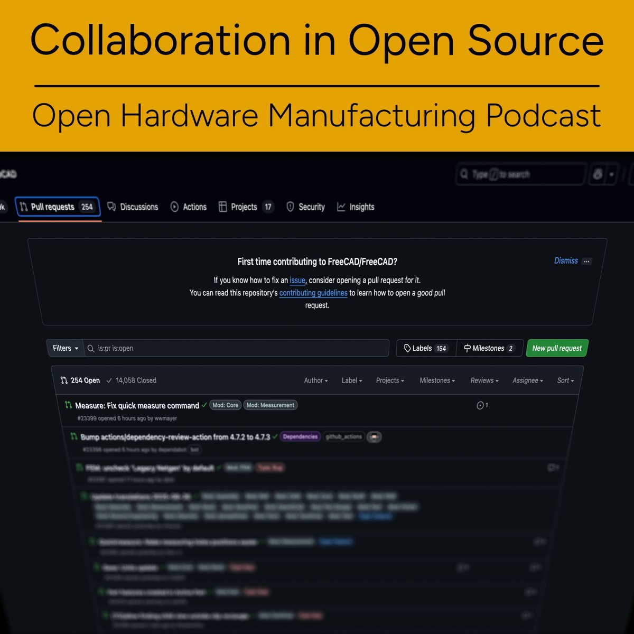634x634 pixels.
Task: Expand the Projects filter dropdown
Action: click(390, 380)
